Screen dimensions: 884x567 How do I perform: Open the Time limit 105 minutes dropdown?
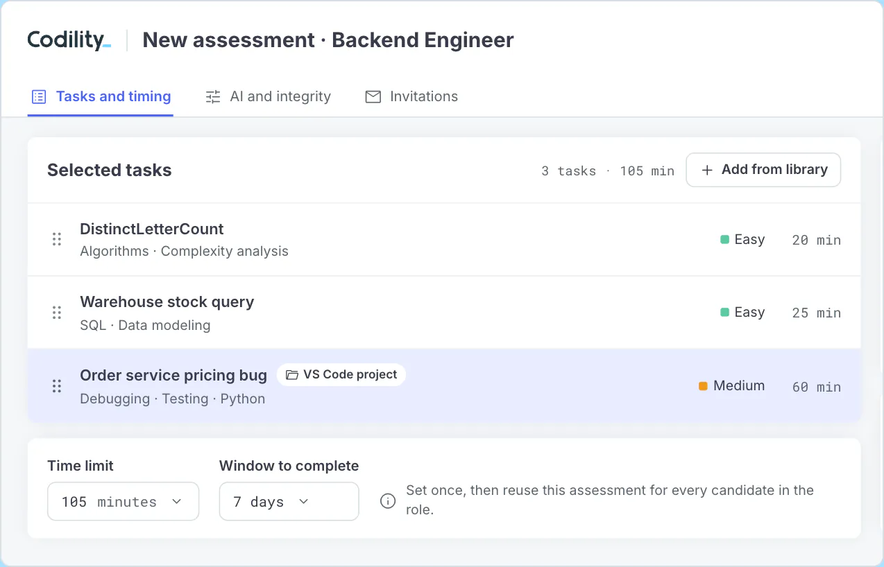tap(124, 501)
